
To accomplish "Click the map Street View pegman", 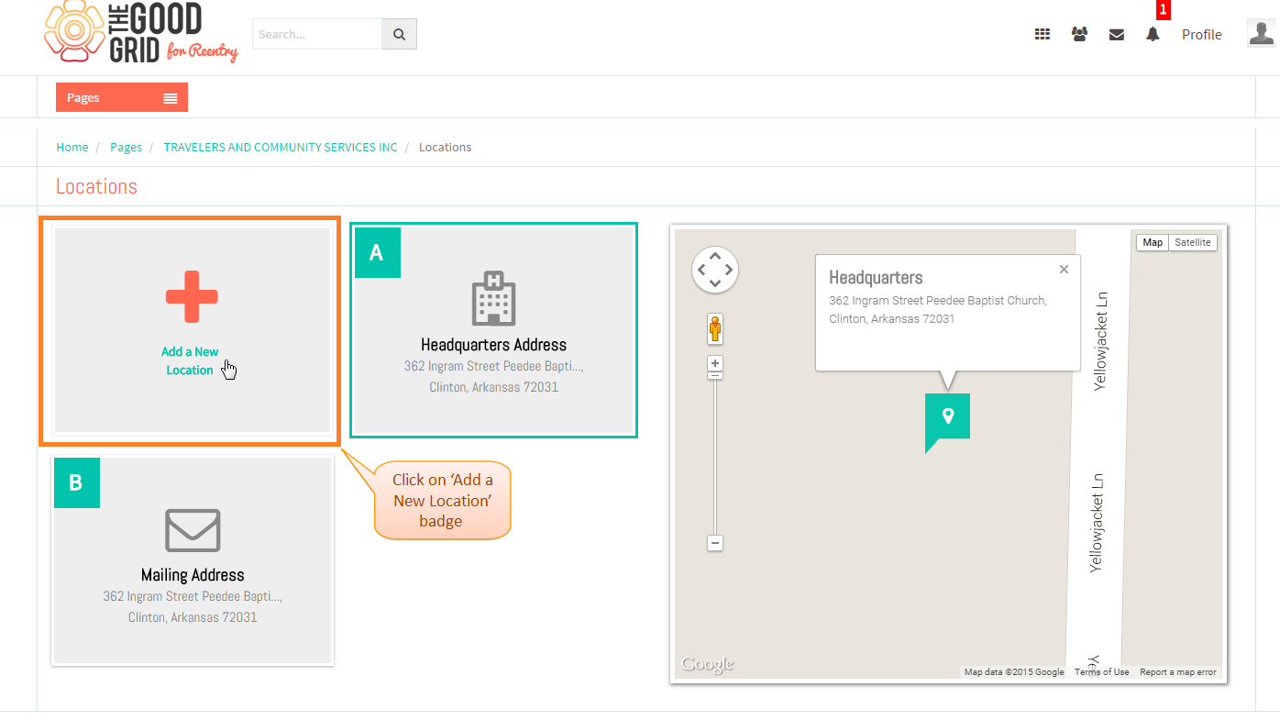I will pyautogui.click(x=715, y=327).
